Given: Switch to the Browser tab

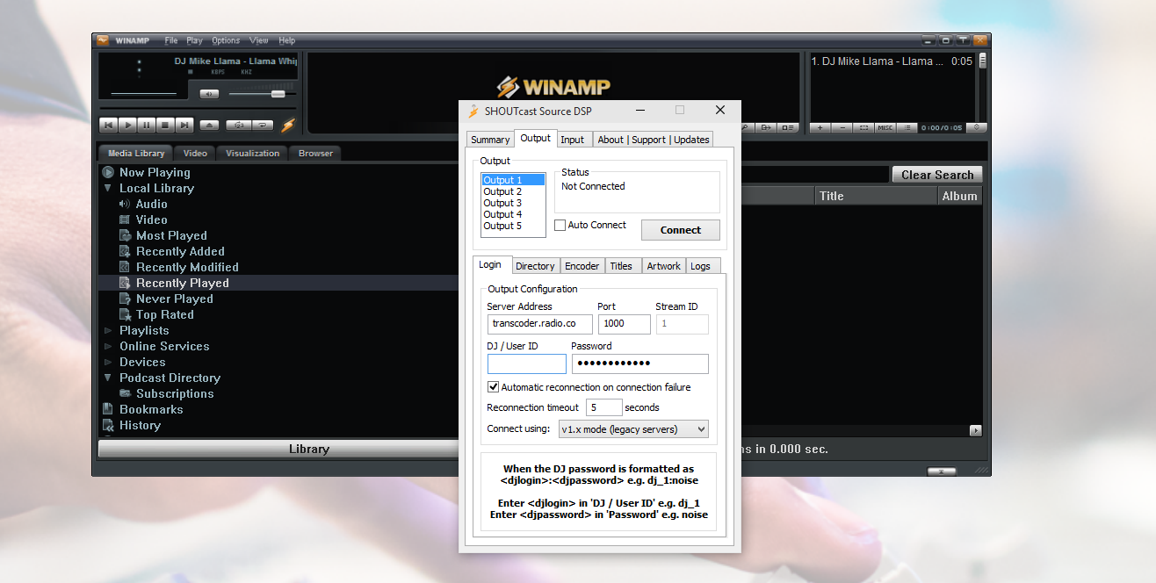Looking at the screenshot, I should pos(315,153).
